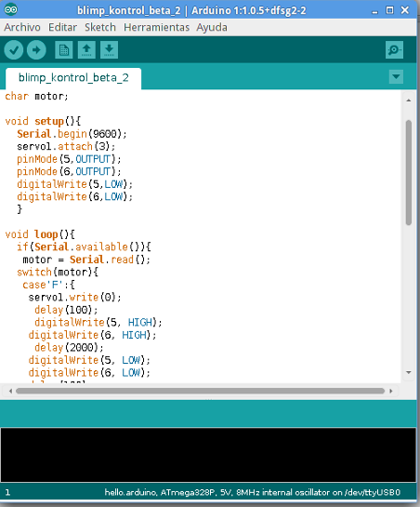This screenshot has width=420, height=507.
Task: Click the 'digitalWrite(6, HIGH);' line
Action: click(92, 335)
